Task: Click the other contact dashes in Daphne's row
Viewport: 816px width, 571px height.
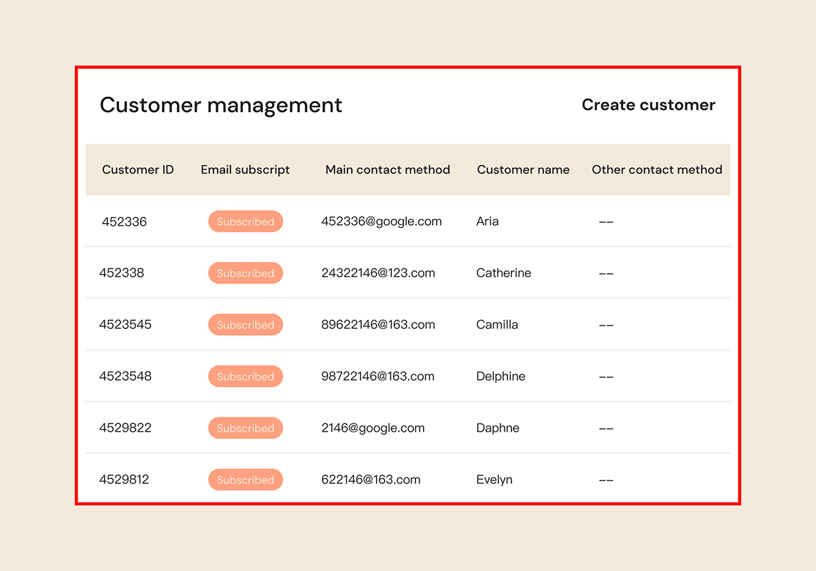Action: click(606, 428)
